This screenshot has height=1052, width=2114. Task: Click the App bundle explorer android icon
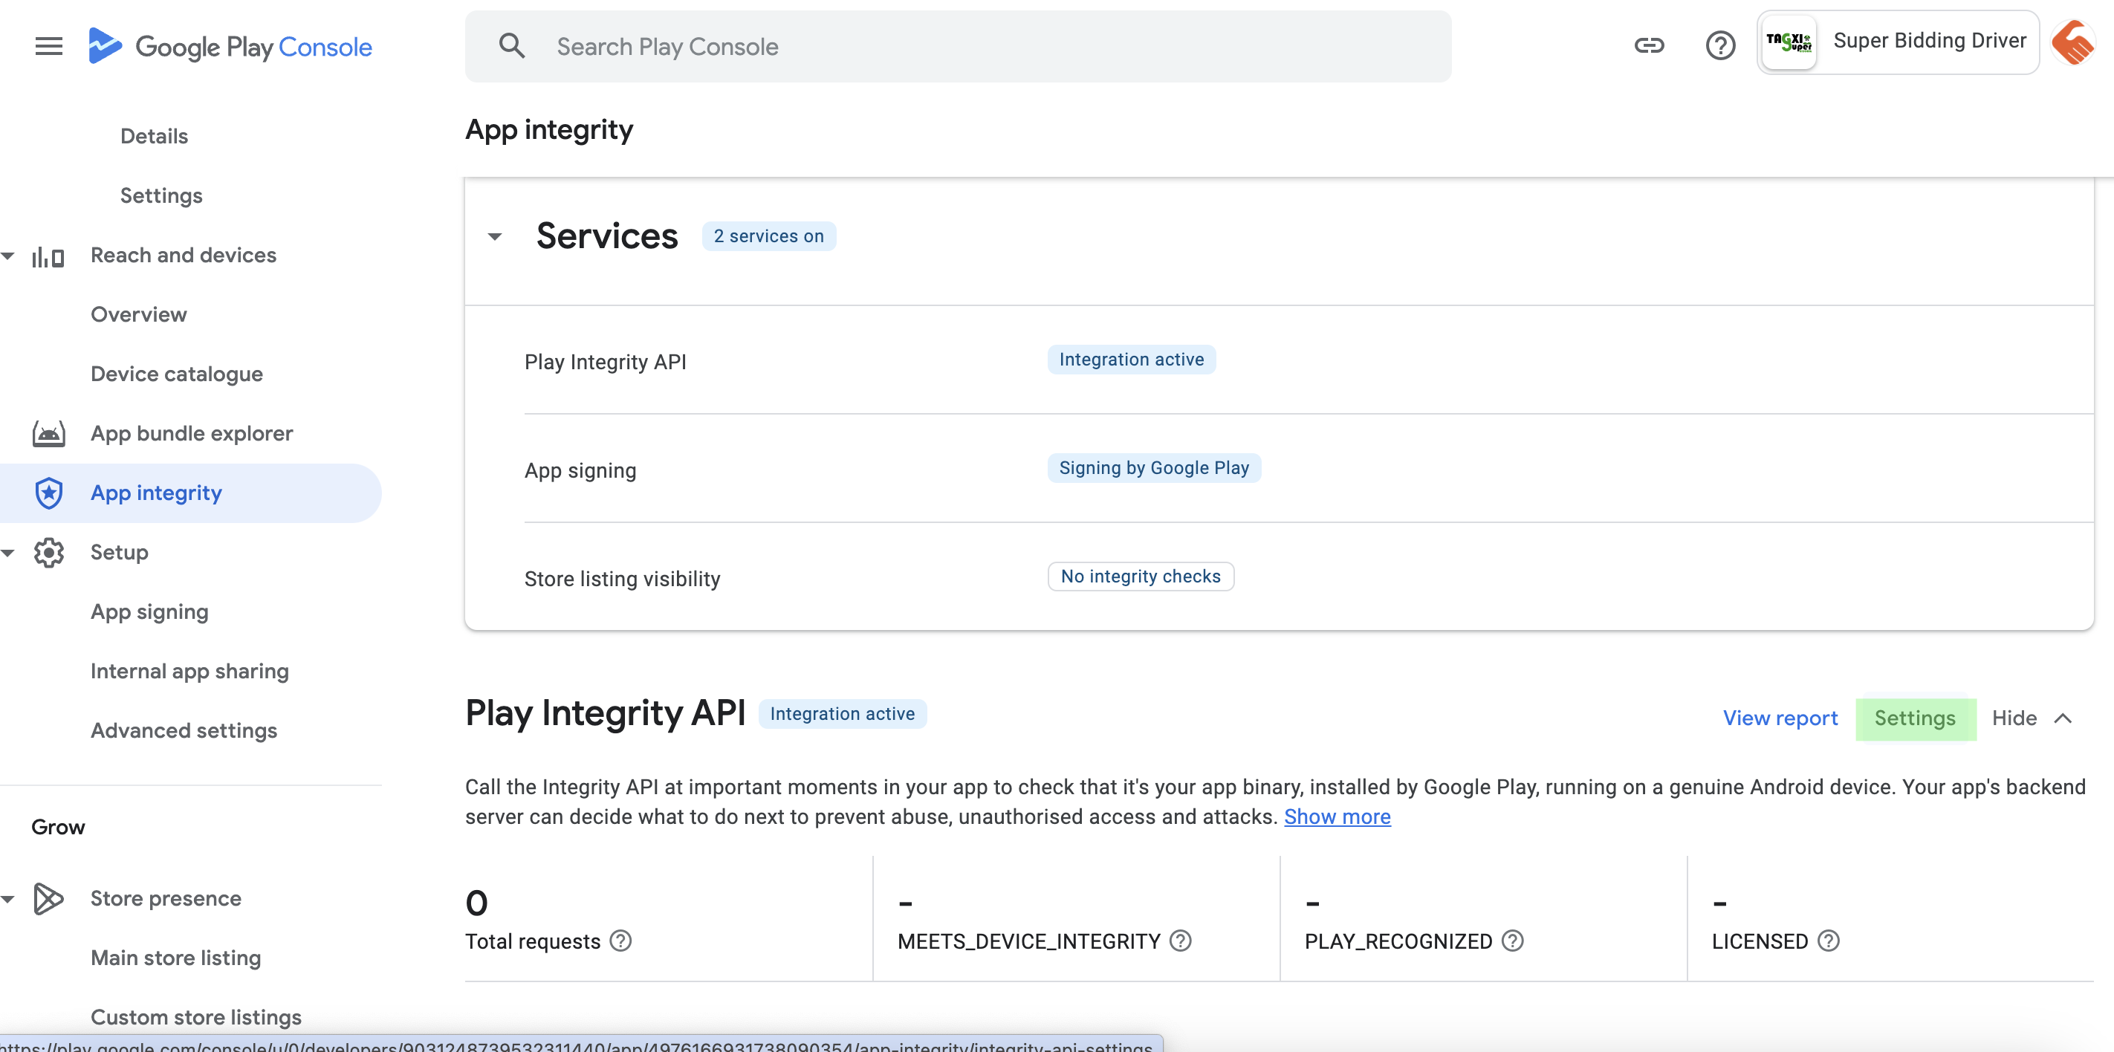[48, 433]
